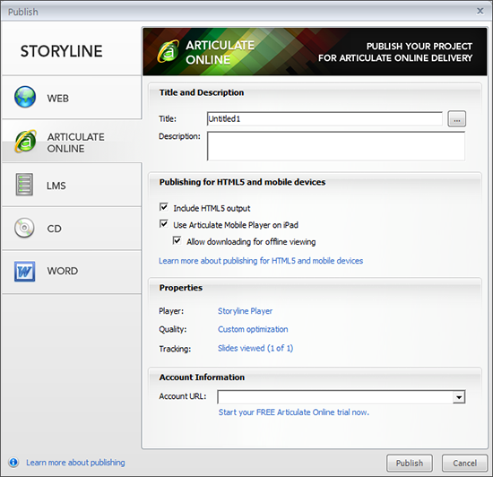Select the ARTICULATE ONLINE tab label
The width and height of the screenshot is (493, 477).
(76, 143)
